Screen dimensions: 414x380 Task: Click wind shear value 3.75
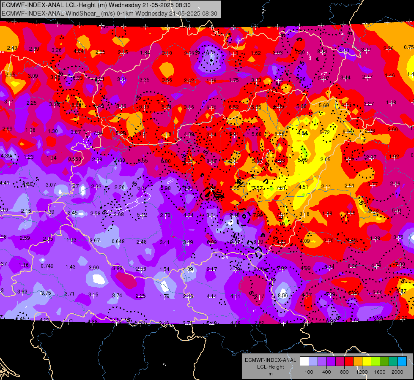[46, 293]
